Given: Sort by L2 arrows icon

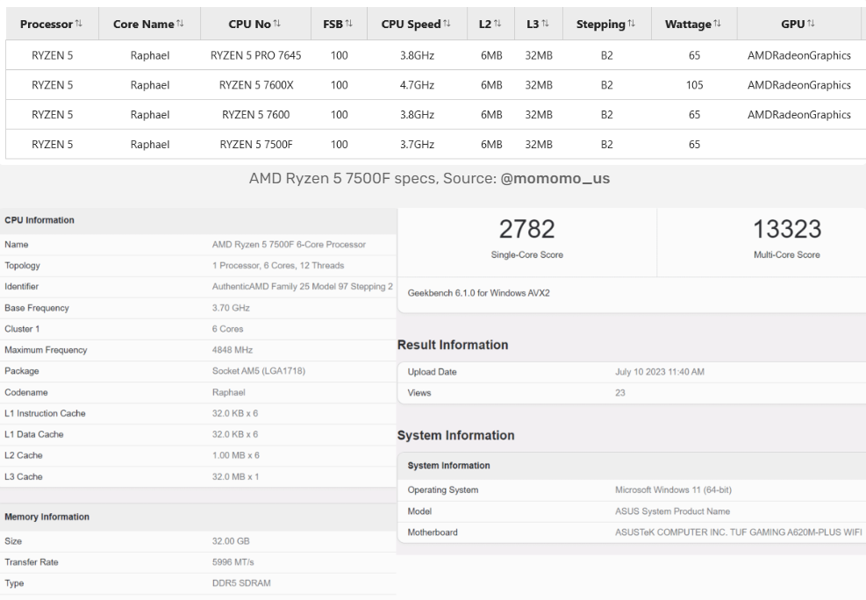Looking at the screenshot, I should (x=497, y=23).
